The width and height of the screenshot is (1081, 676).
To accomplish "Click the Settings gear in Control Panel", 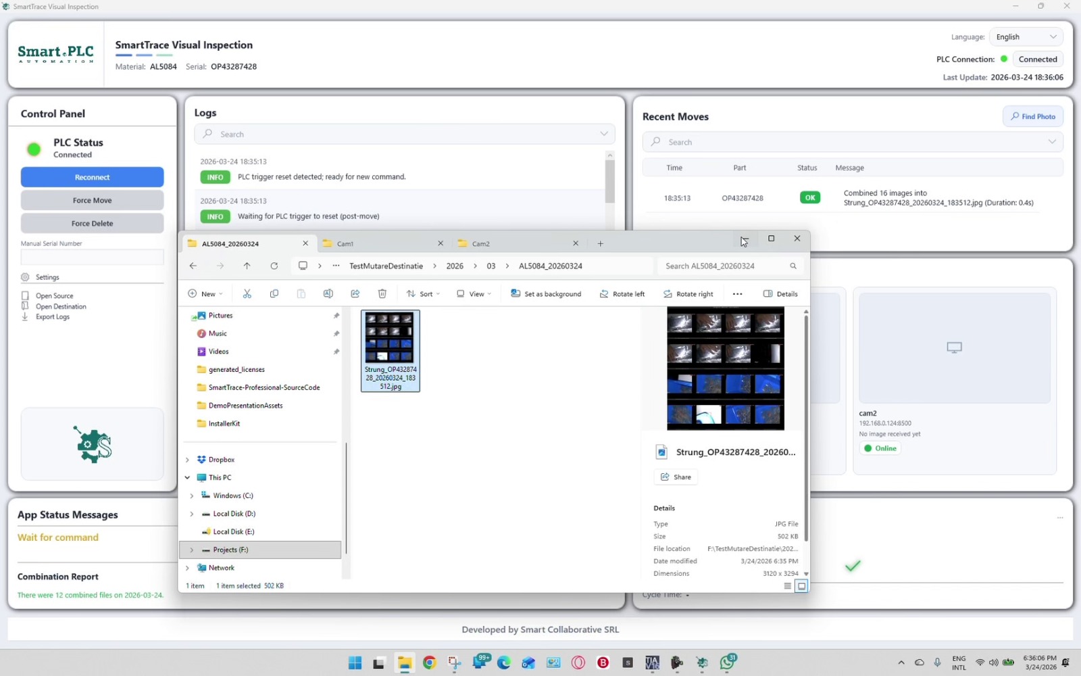I will [x=25, y=277].
